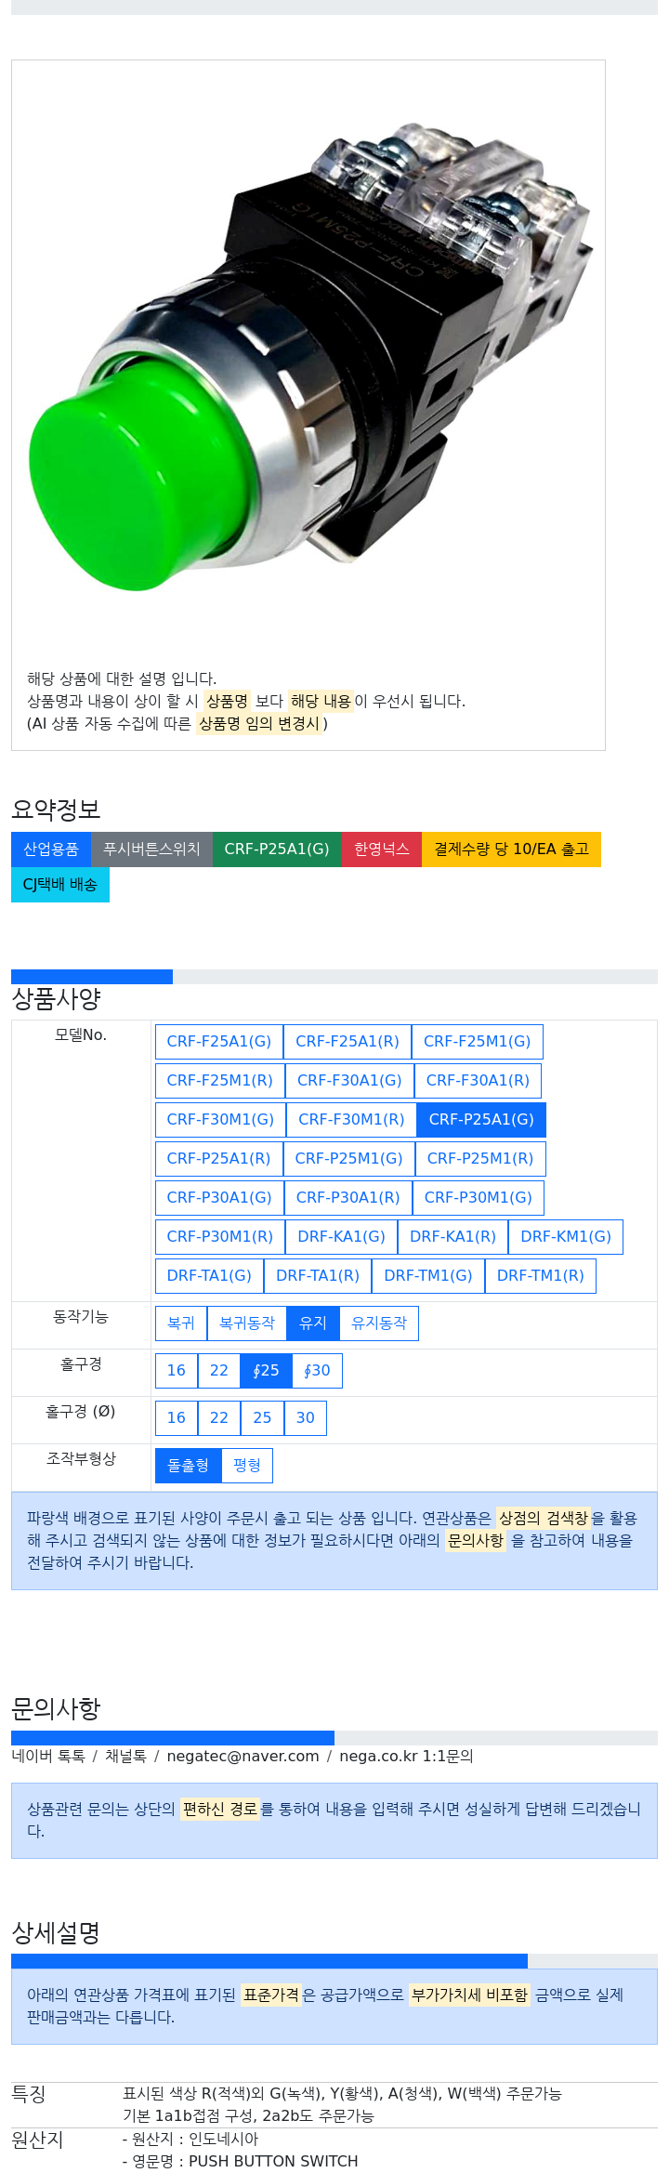The height and width of the screenshot is (2173, 669).
Task: Click the 한영넉스 red brand tag
Action: point(382,849)
